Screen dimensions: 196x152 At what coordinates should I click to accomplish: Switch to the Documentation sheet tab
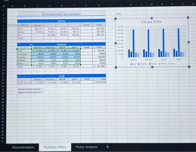[23, 147]
